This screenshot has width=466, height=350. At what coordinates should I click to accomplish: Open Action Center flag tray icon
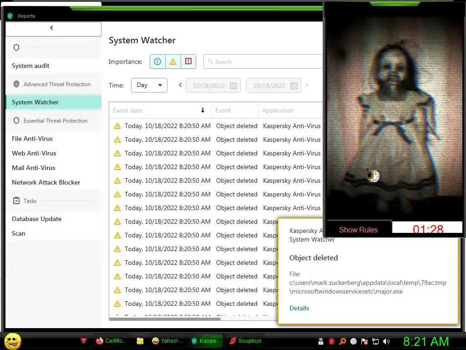click(365, 341)
